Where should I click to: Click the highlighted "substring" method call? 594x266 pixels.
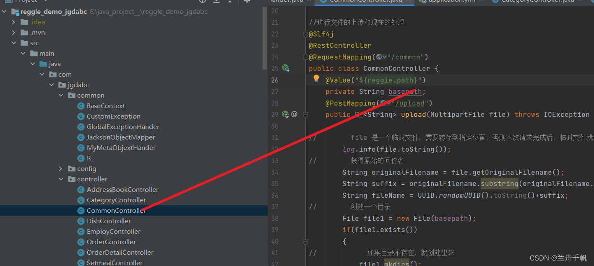(500, 183)
